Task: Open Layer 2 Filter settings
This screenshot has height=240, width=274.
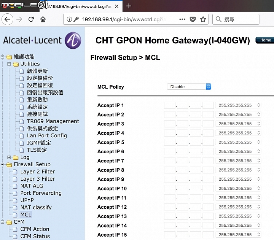Action: [x=38, y=172]
